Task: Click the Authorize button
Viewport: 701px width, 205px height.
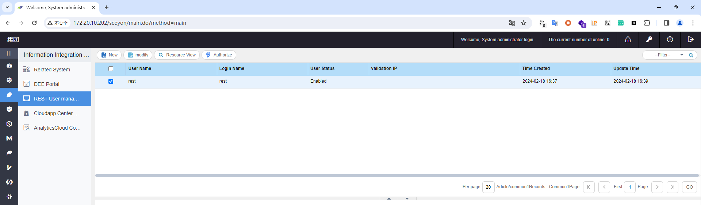Action: (x=219, y=55)
